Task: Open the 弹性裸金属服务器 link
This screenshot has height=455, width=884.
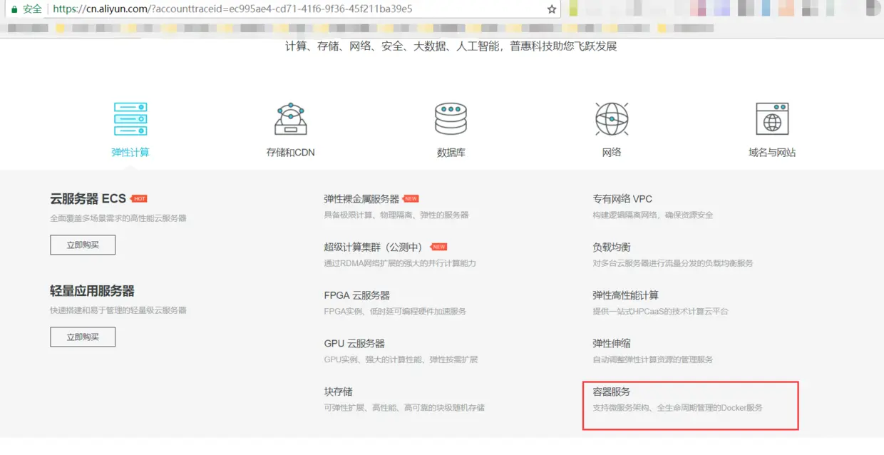Action: (361, 199)
